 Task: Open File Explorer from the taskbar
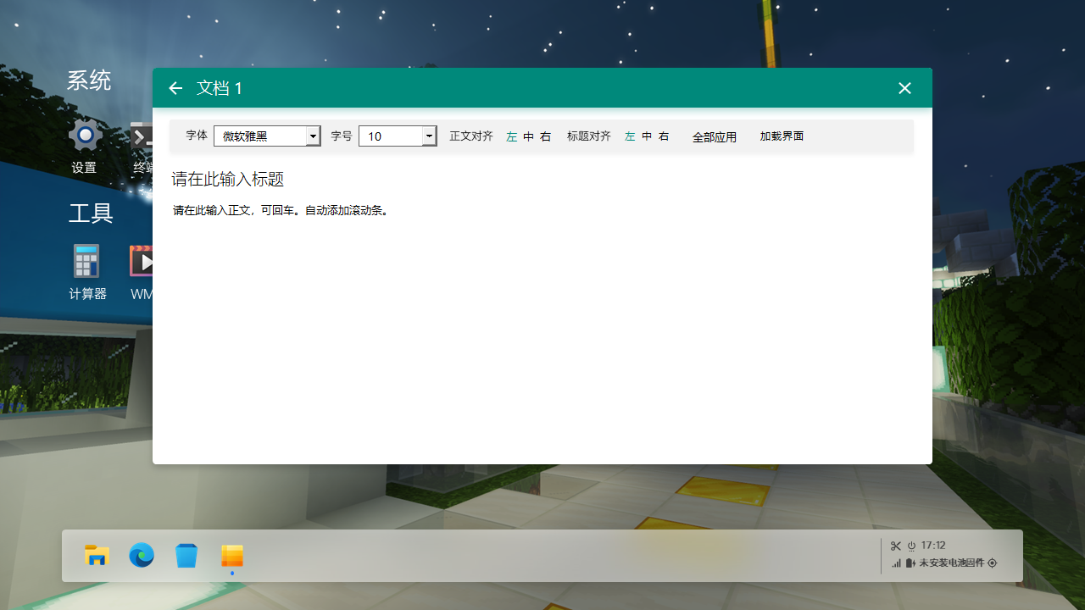[97, 556]
